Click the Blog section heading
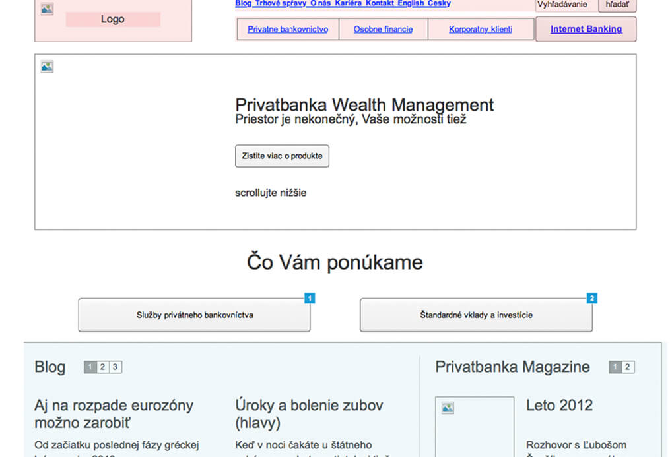The image size is (670, 457). 50,367
